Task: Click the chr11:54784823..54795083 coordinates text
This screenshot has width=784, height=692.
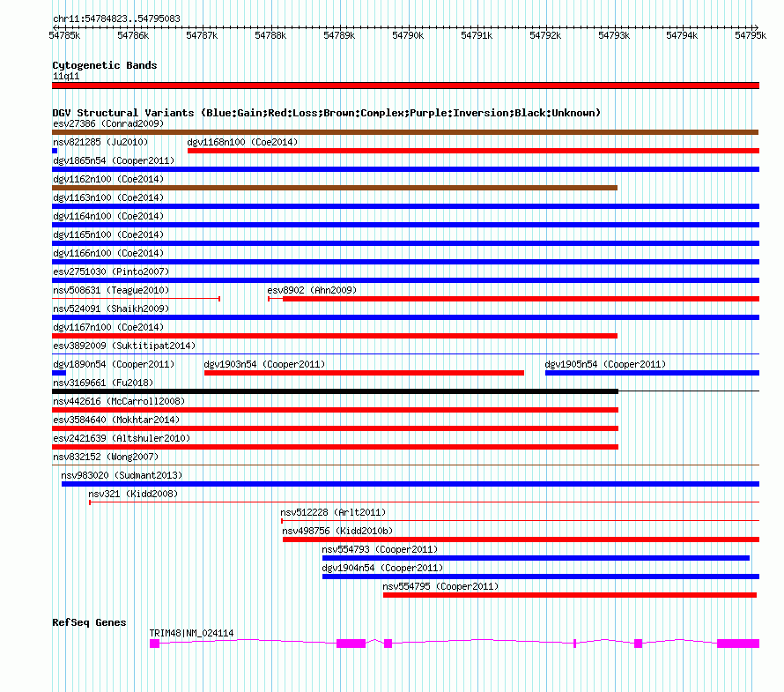Action: [116, 19]
